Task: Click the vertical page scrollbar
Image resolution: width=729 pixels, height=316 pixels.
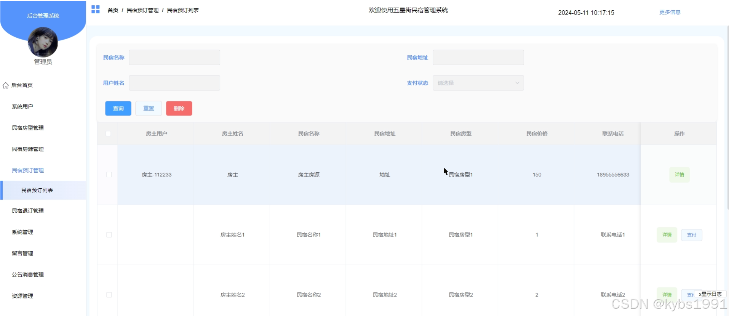Action: (727, 117)
